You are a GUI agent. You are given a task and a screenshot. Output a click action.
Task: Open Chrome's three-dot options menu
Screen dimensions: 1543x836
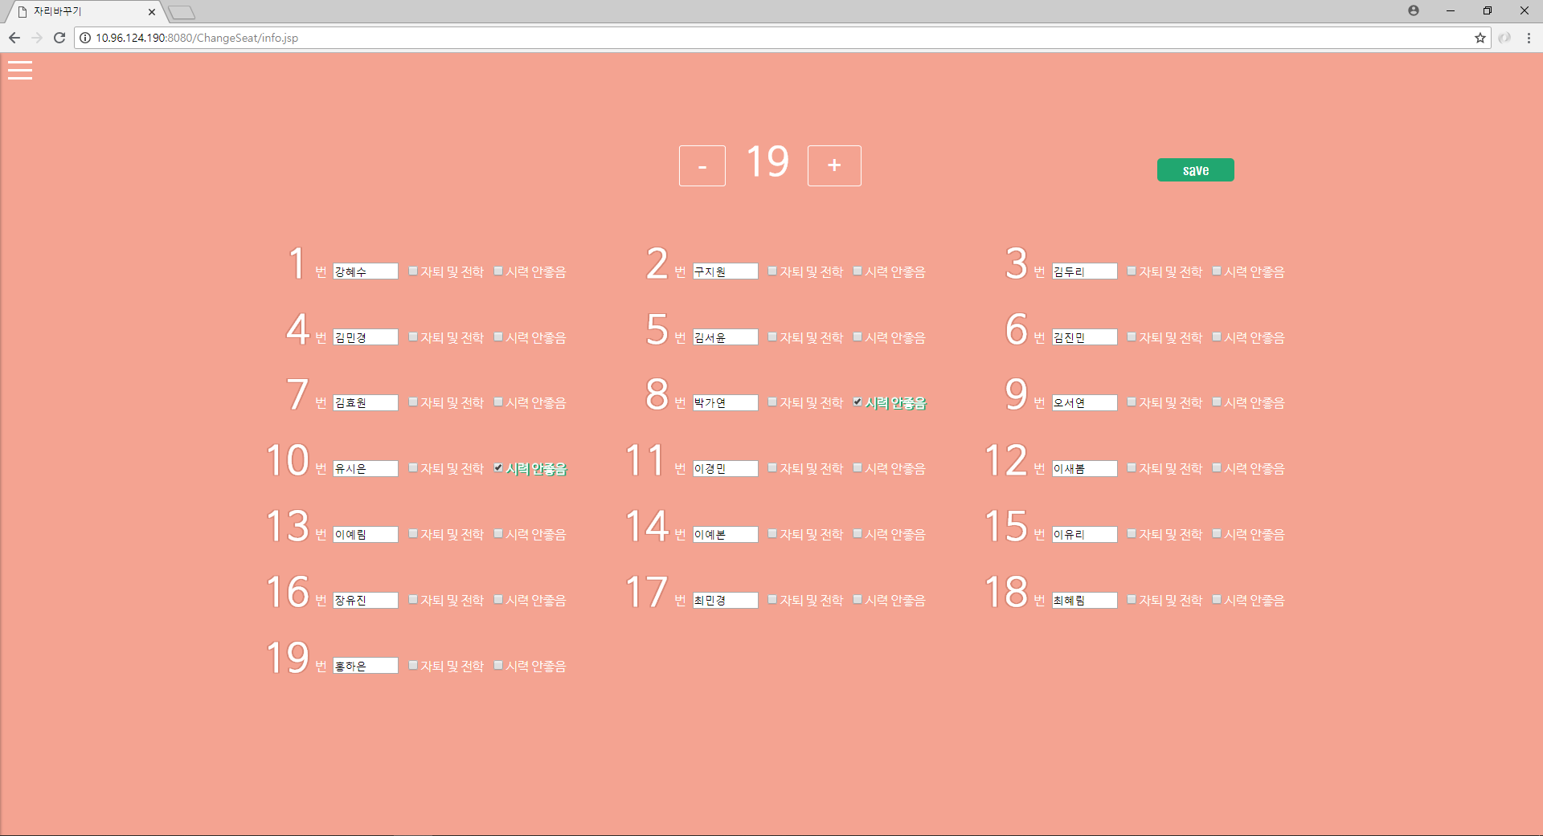tap(1529, 38)
